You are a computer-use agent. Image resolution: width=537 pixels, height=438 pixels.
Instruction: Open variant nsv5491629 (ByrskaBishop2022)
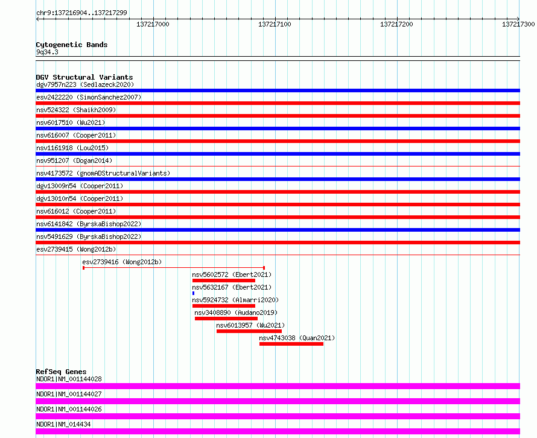[89, 236]
